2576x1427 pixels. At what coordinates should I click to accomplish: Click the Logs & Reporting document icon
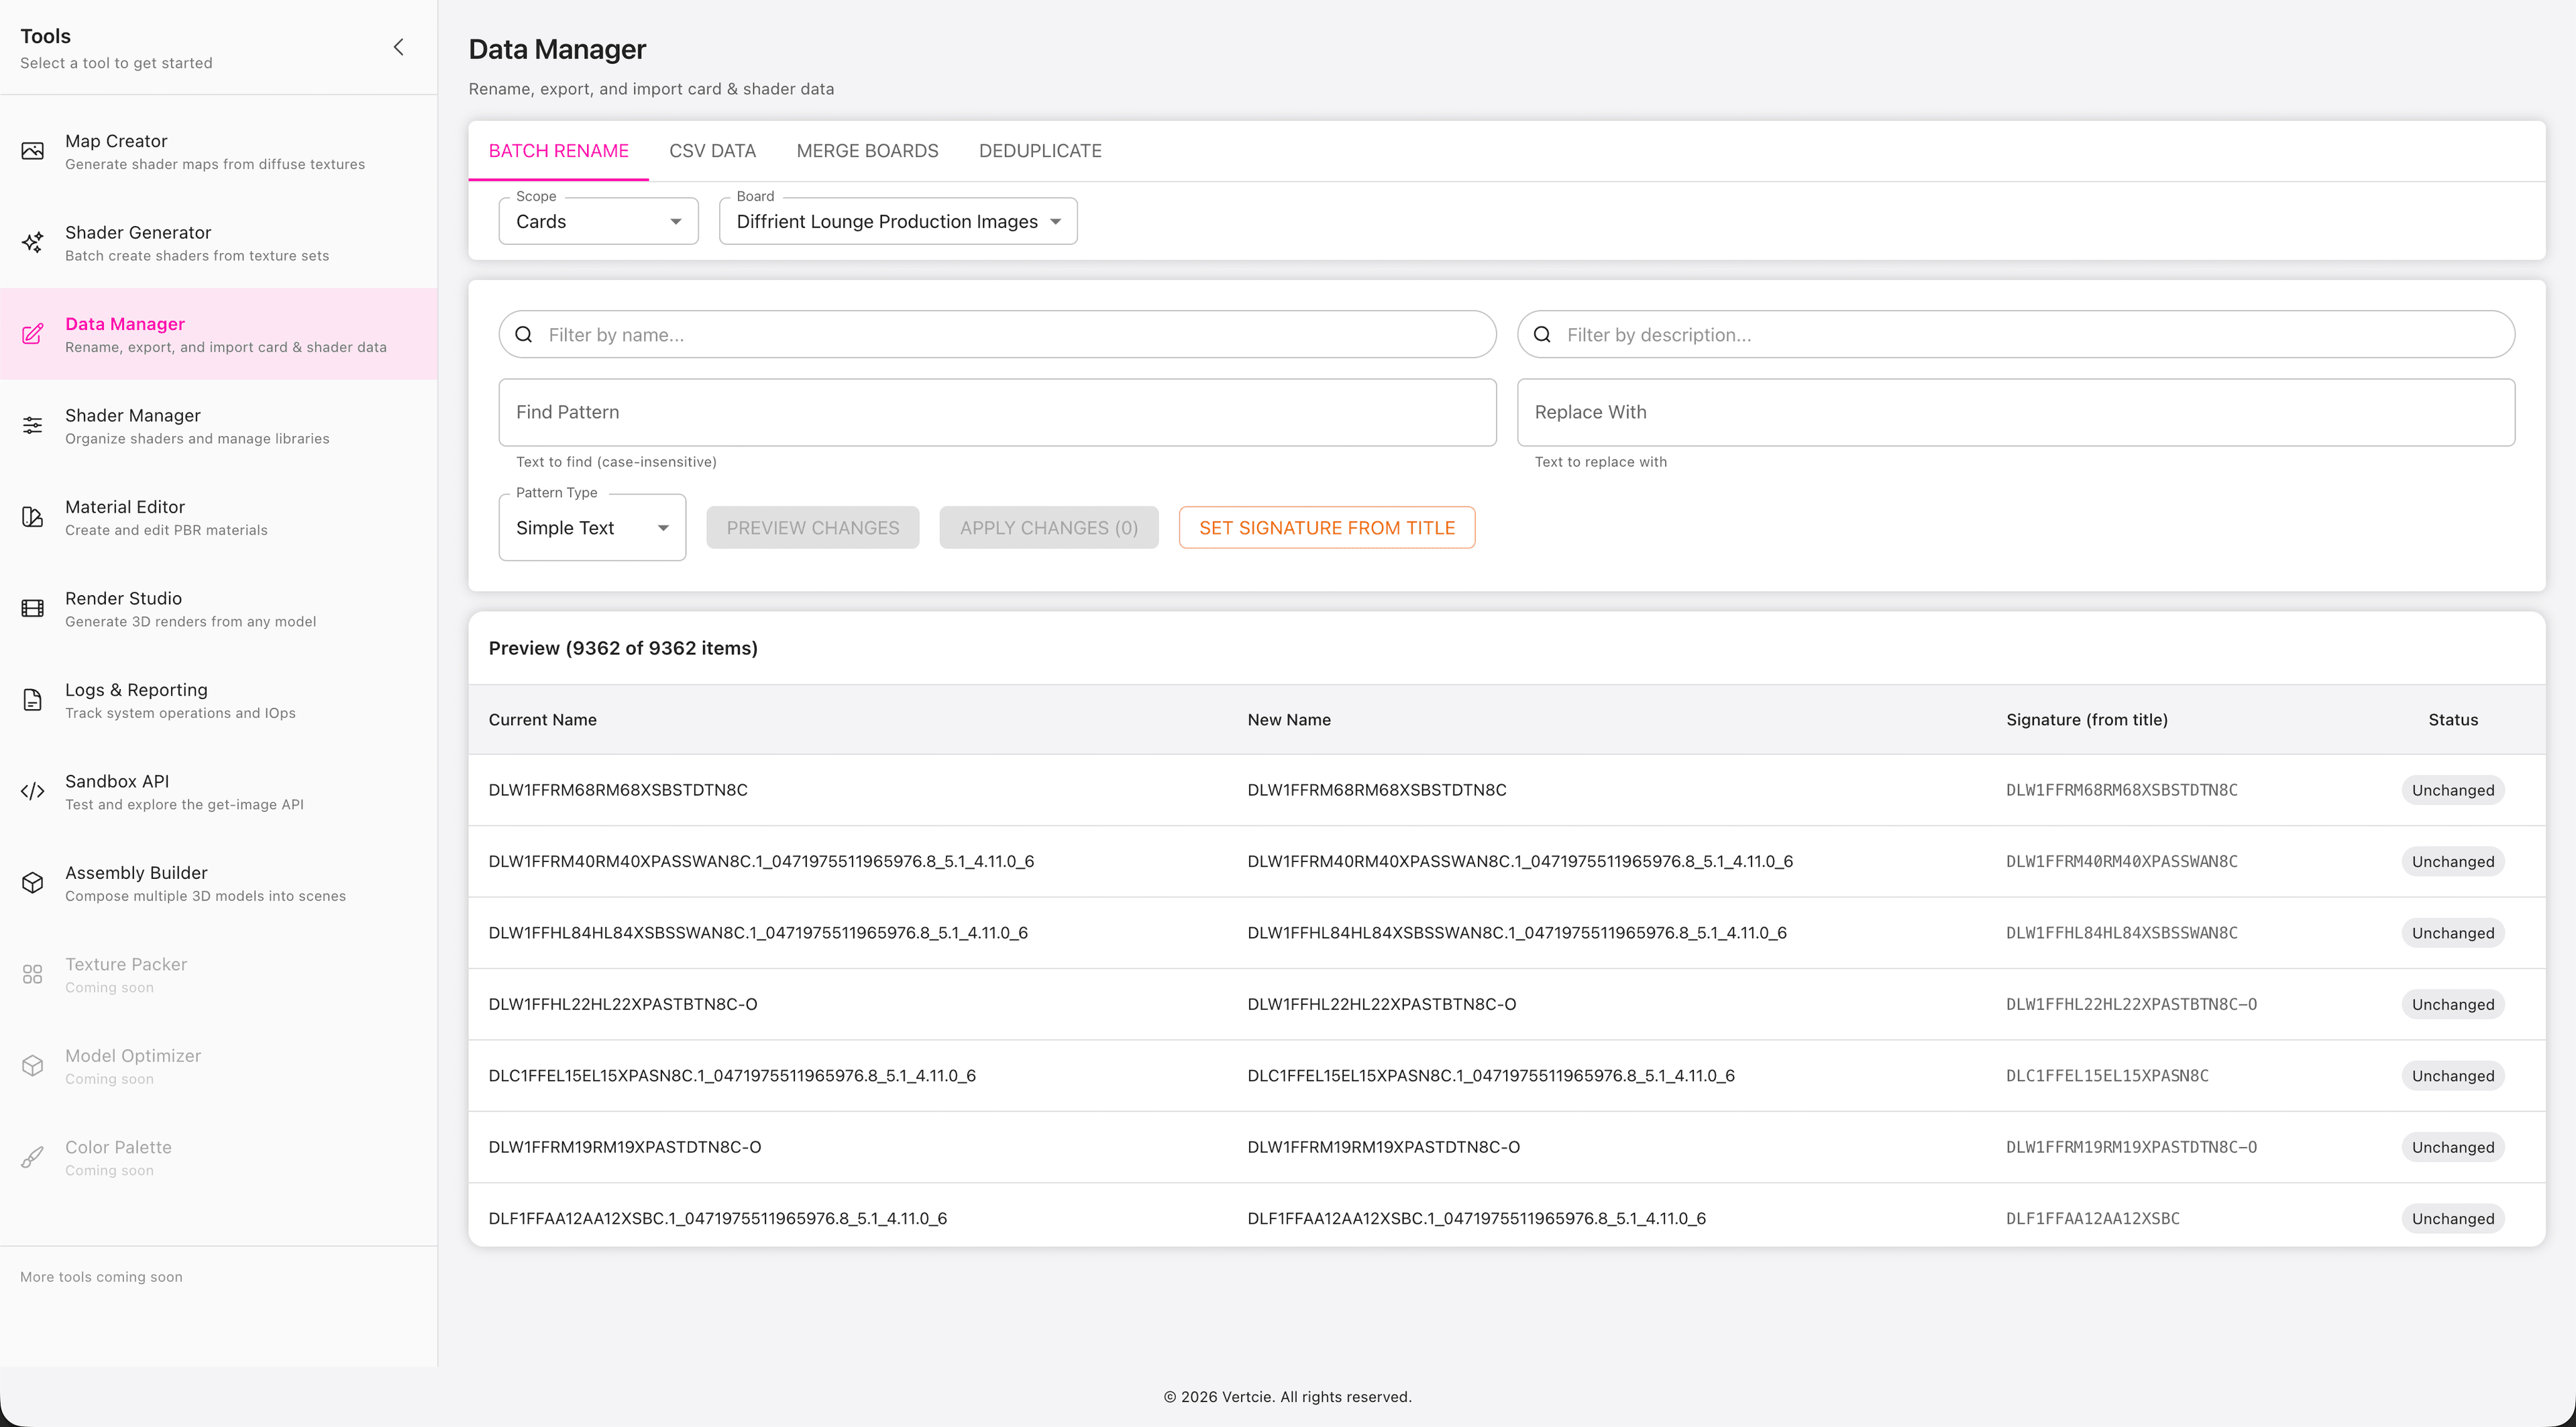coord(32,700)
